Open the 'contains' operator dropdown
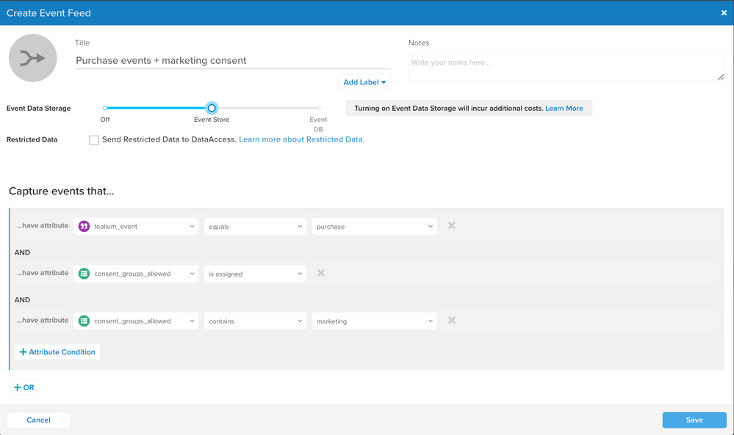The height and width of the screenshot is (435, 734). (255, 321)
